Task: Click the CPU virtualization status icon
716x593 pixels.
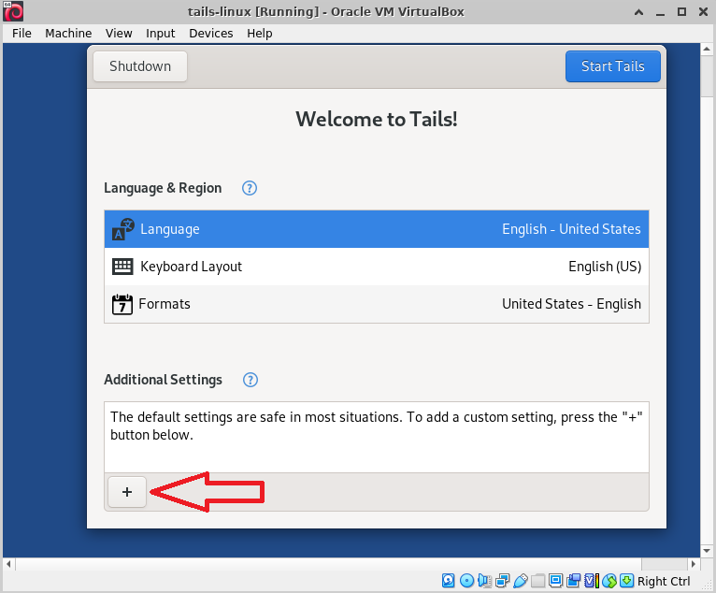Action: pyautogui.click(x=592, y=581)
